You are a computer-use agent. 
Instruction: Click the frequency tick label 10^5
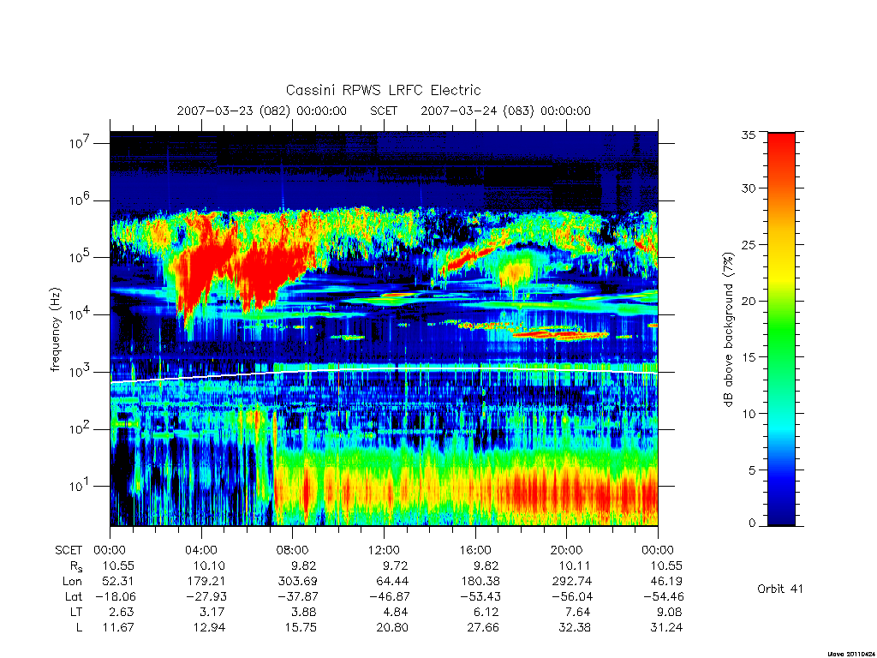81,257
